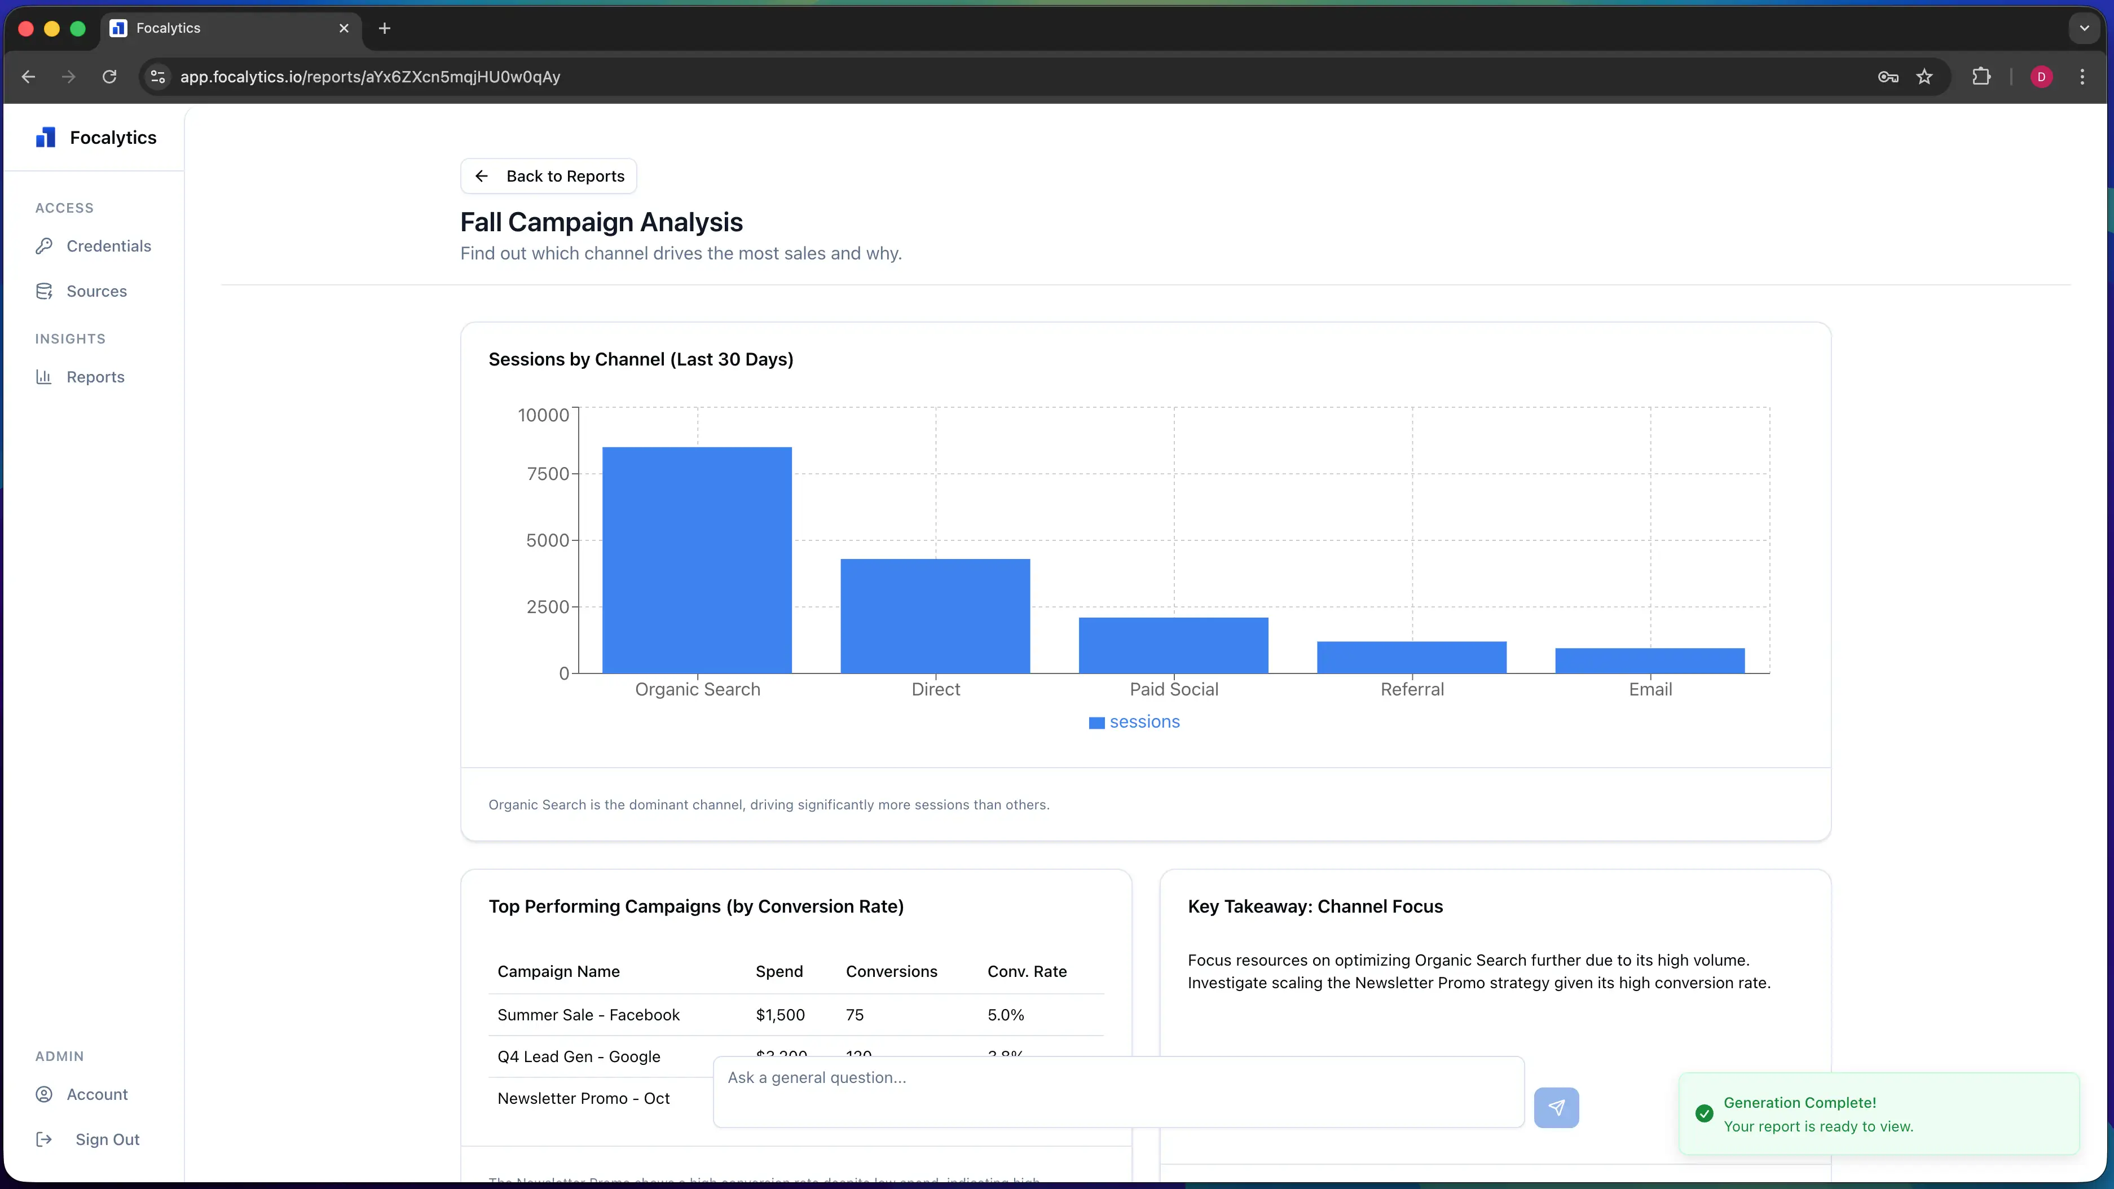This screenshot has height=1189, width=2114.
Task: Expand tab search chevron at top right
Action: 2084,28
